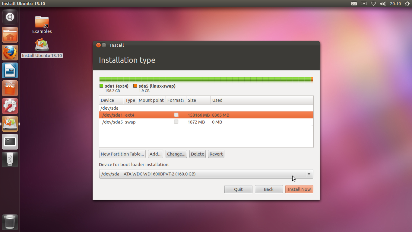Launch Firefox from the launcher

[10, 53]
